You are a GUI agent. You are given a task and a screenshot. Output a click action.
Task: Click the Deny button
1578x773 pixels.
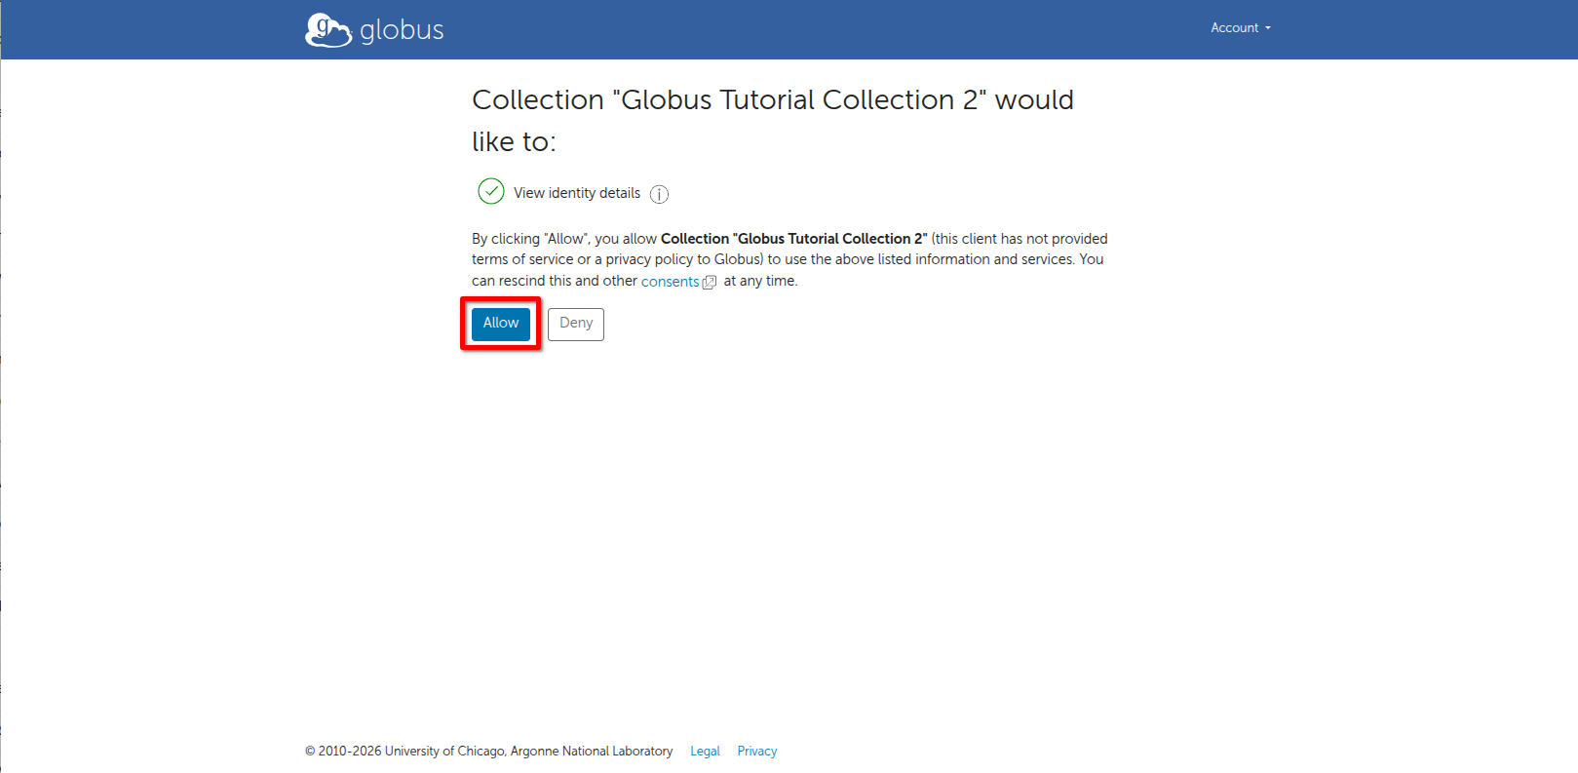click(576, 324)
